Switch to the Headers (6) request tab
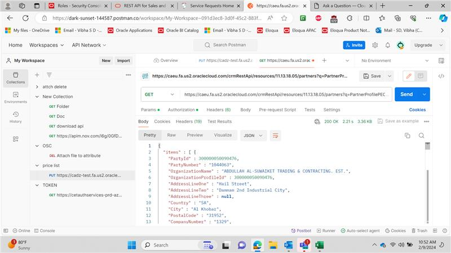 pyautogui.click(x=219, y=110)
